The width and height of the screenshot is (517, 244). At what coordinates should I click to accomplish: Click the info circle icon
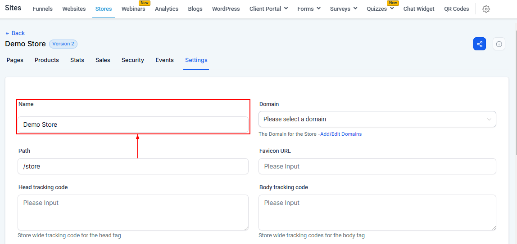tap(499, 44)
